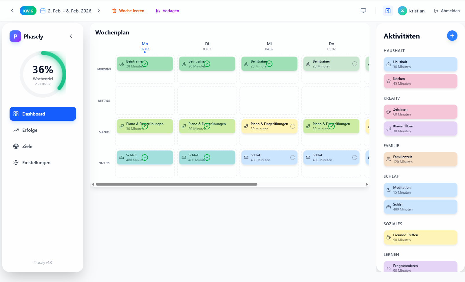Image resolution: width=465 pixels, height=282 pixels.
Task: Check off Wednesday Piano & Fingerübungen
Action: point(292,126)
